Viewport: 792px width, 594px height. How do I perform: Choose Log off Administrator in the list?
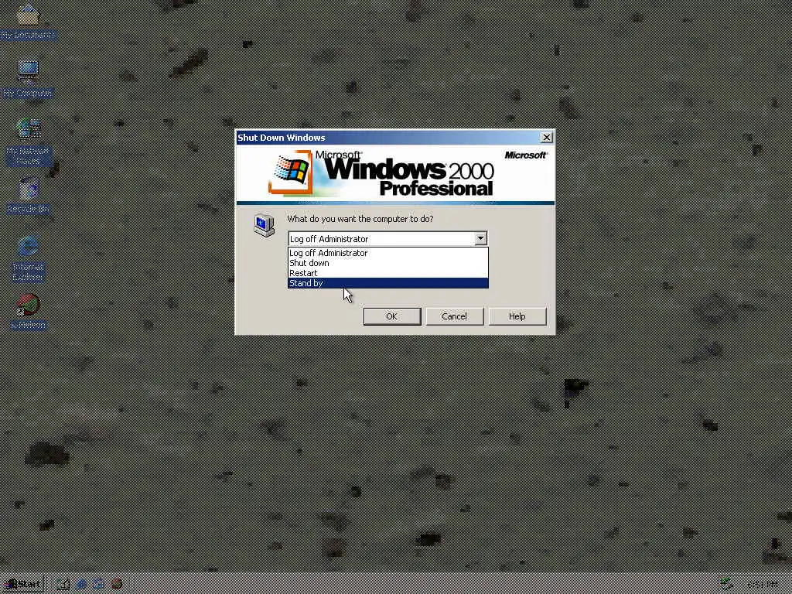point(388,253)
